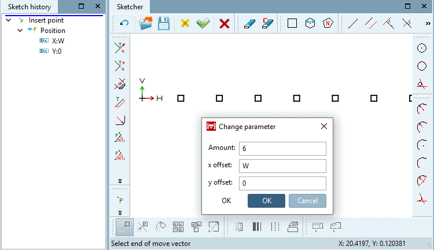Confirm with the blue OK button
This screenshot has width=434, height=250.
(266, 201)
